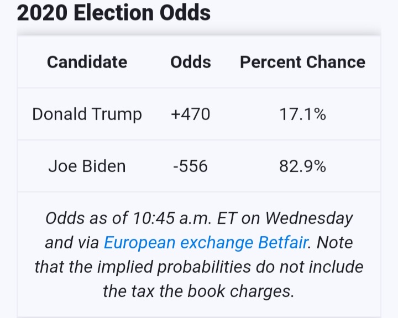This screenshot has height=318, width=398.
Task: Click the 'and via' text before the link
Action: [72, 243]
